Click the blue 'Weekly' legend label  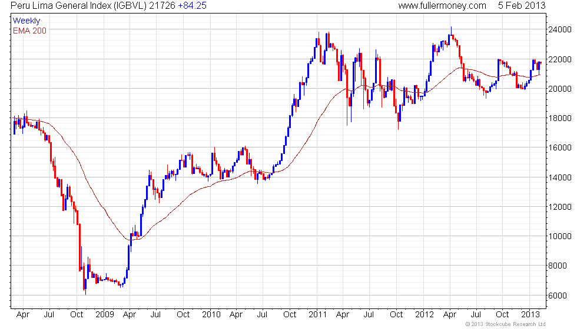(x=26, y=21)
